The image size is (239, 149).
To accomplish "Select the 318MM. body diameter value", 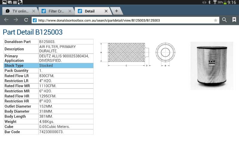I will pos(46,111).
